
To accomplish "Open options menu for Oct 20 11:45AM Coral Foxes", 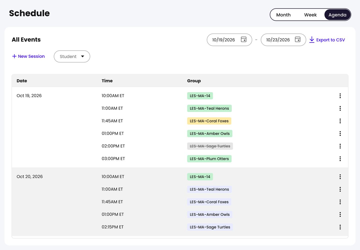I will (340, 202).
